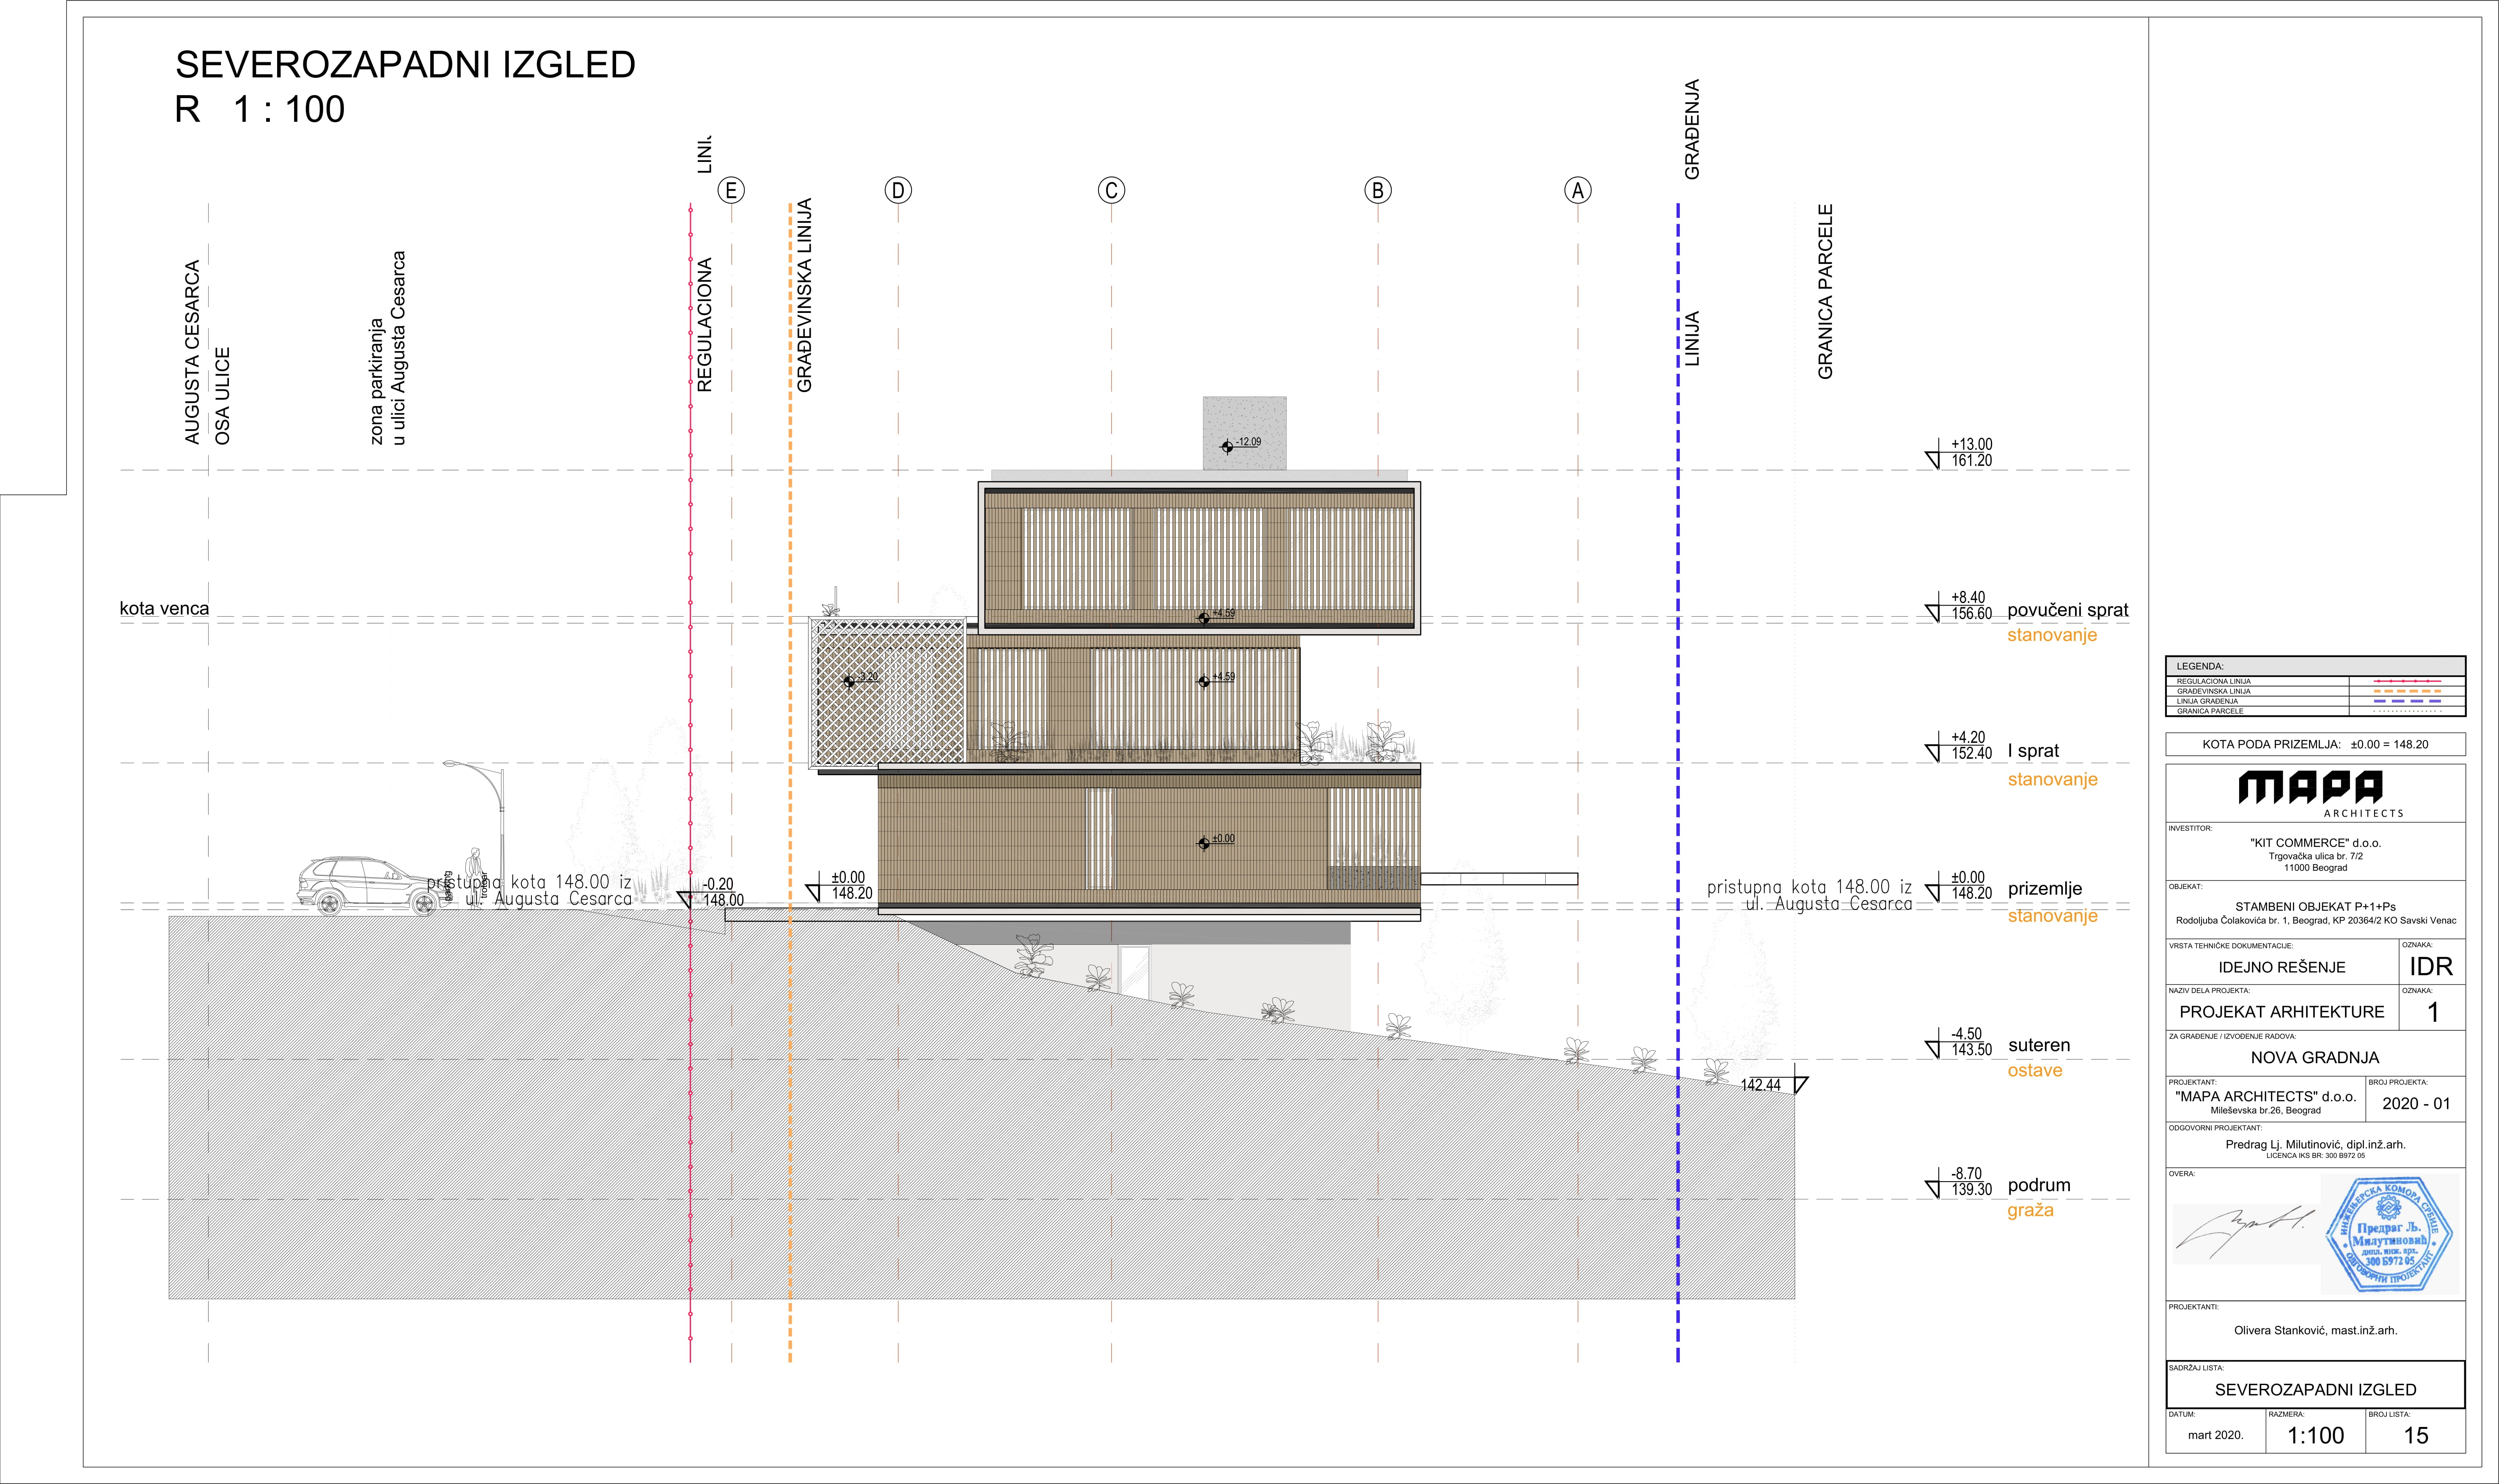Select grid bubble E
Screen dimensions: 2499x1484
point(731,190)
